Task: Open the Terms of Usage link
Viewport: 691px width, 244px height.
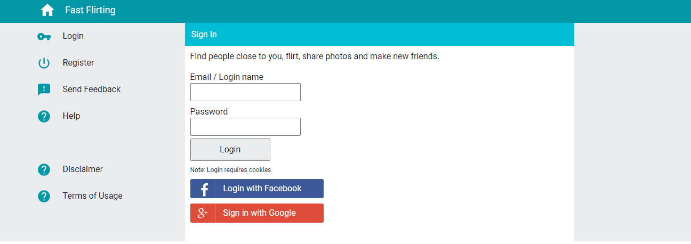Action: (x=93, y=196)
